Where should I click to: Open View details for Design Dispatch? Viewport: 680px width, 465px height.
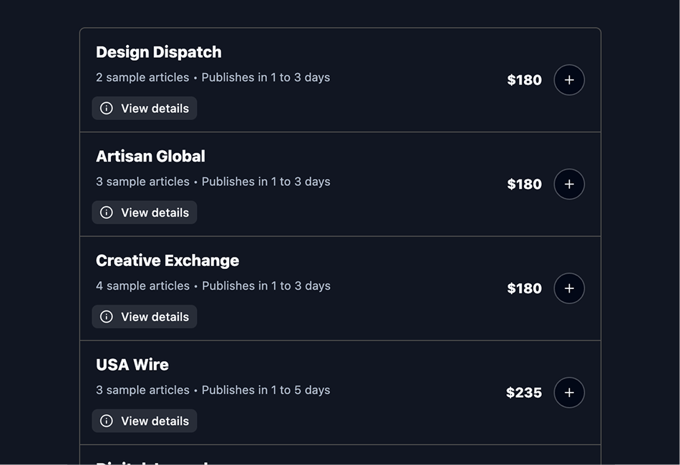154,109
